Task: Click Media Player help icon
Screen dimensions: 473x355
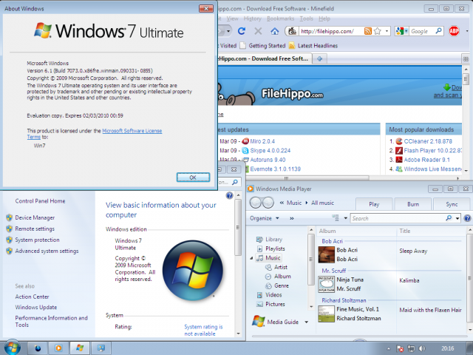Action: click(467, 218)
